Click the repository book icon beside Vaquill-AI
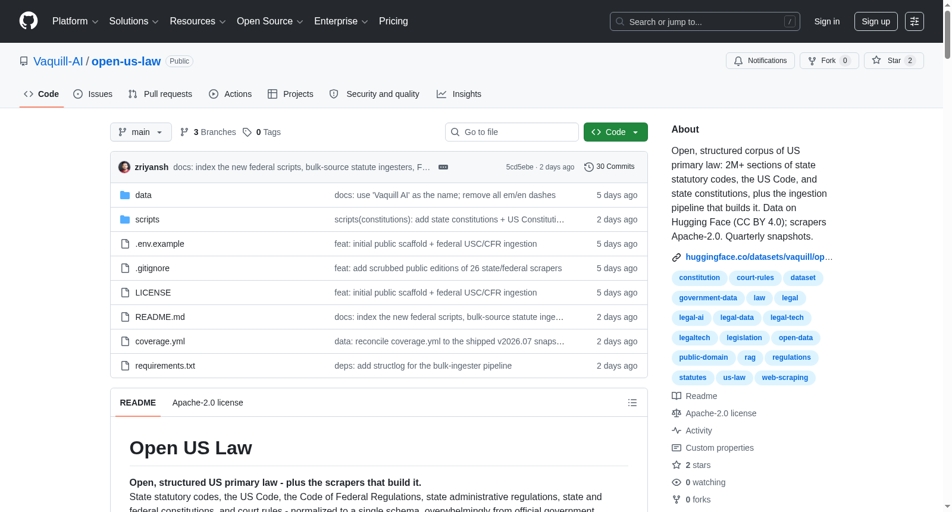This screenshot has height=512, width=952. (x=24, y=61)
